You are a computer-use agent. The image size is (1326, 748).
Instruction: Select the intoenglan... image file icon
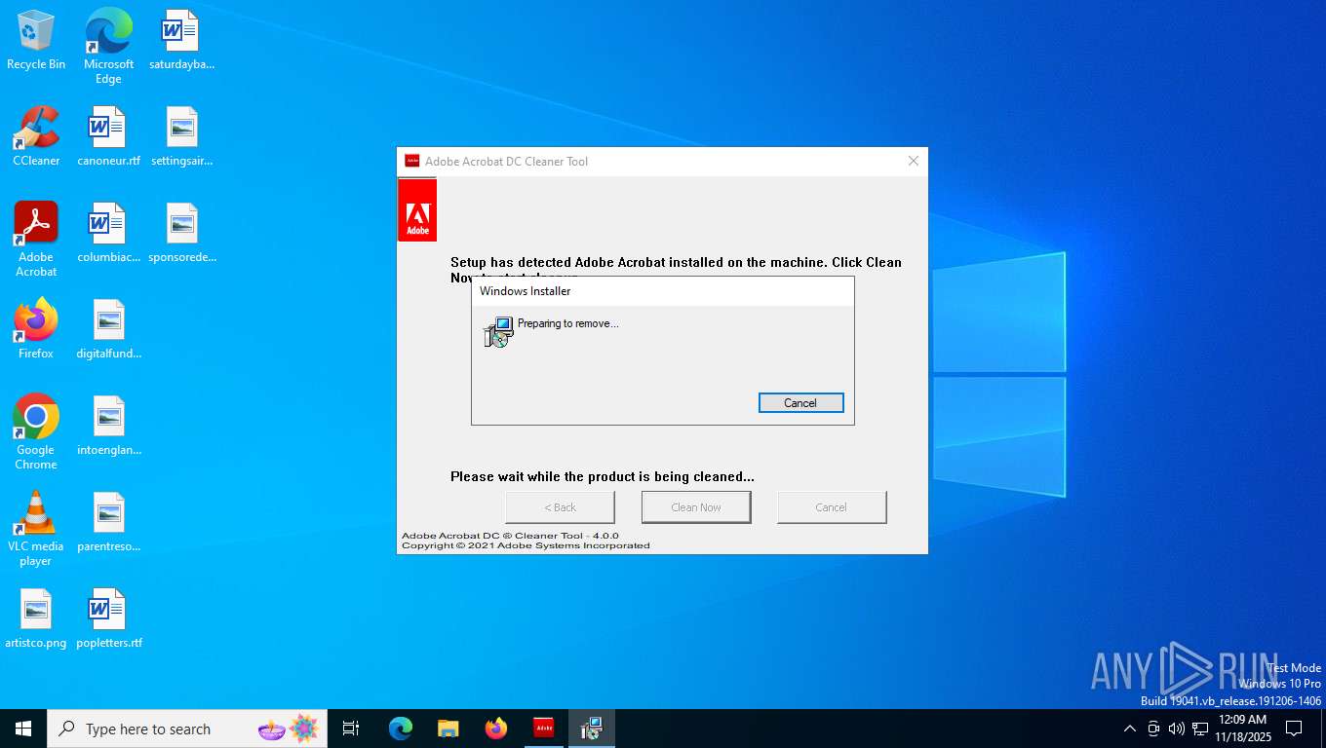click(x=108, y=426)
